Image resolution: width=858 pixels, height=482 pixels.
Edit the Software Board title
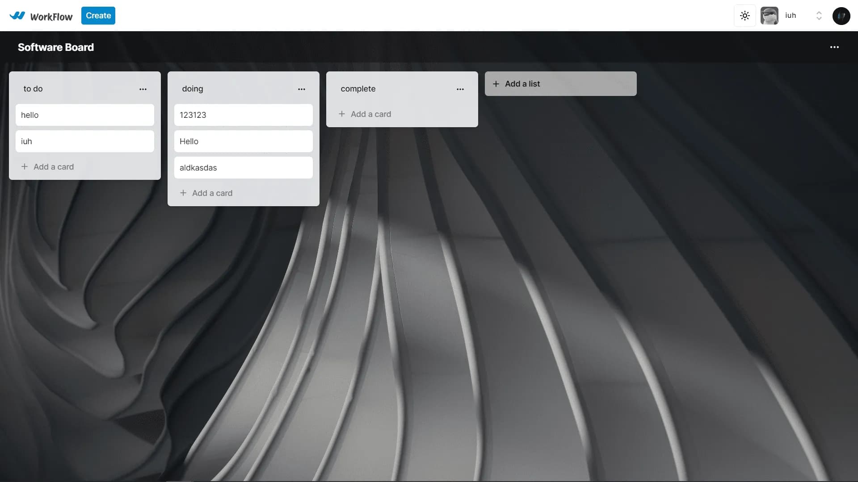click(x=56, y=47)
